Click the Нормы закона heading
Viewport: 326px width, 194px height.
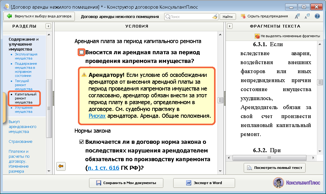pyautogui.click(x=92, y=131)
